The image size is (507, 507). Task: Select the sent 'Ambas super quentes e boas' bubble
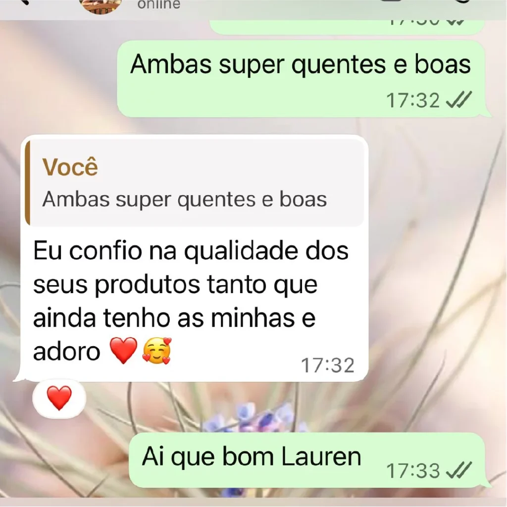(302, 79)
